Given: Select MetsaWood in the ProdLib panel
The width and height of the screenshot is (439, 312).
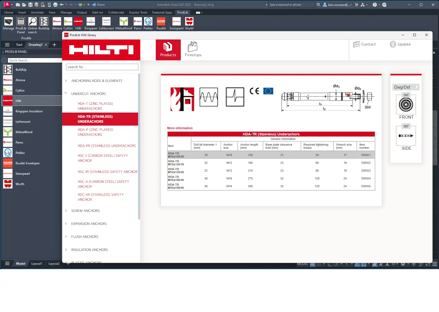Looking at the screenshot, I should click(x=24, y=132).
